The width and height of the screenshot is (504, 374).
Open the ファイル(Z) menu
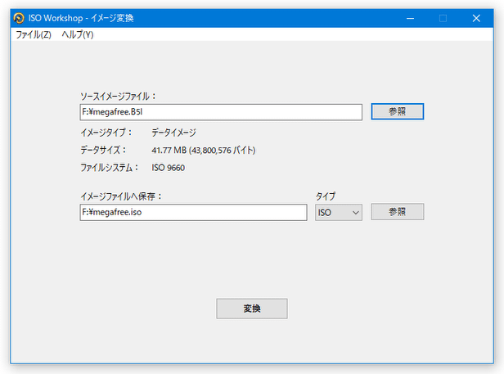[x=33, y=35]
